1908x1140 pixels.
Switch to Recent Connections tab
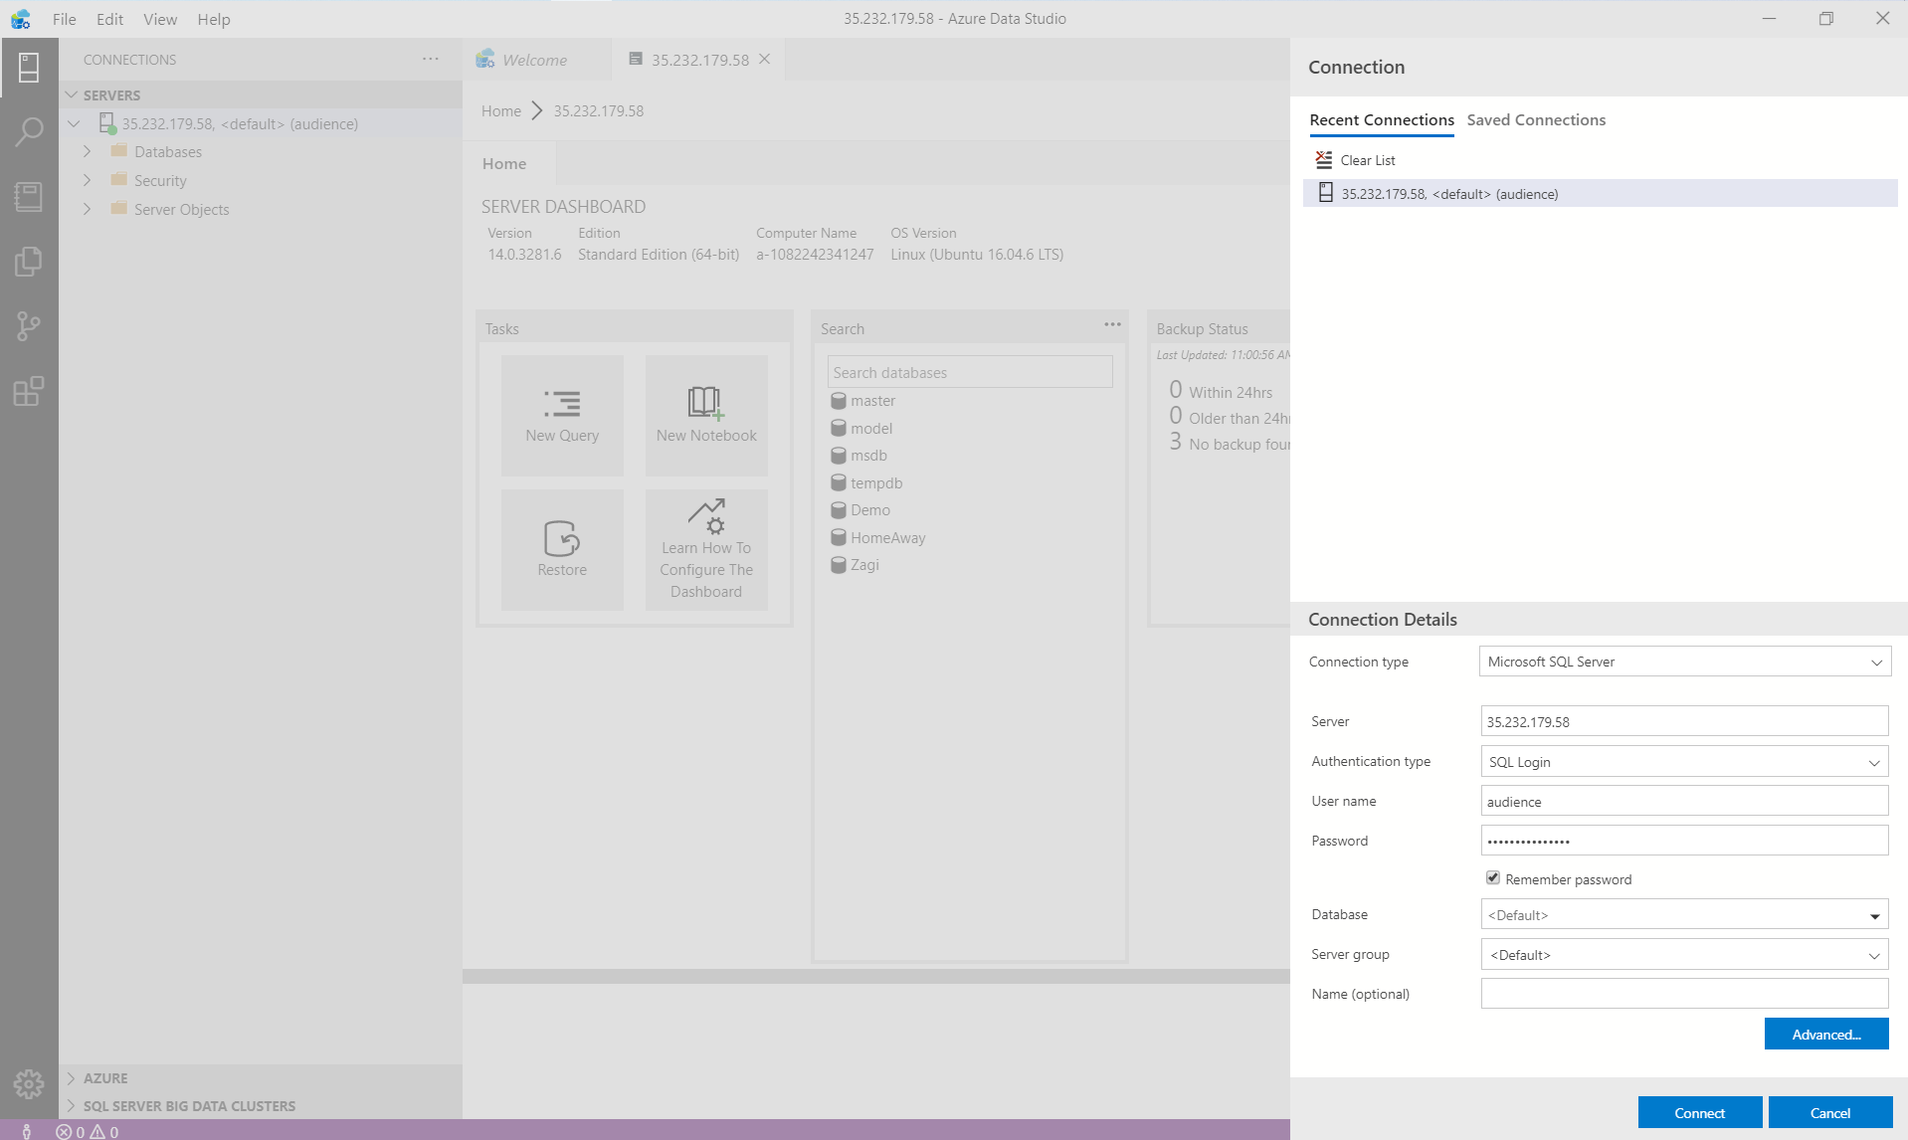(x=1382, y=119)
